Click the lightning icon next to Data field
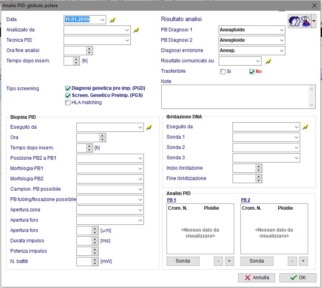322x288 pixels. (x=113, y=20)
